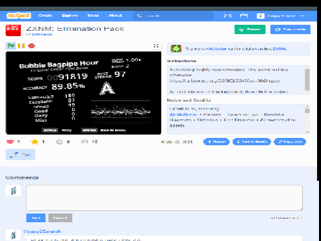Click the green flag to start project
This screenshot has height=241, width=321.
coord(11,46)
